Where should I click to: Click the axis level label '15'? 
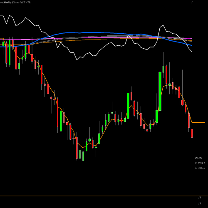[200, 203]
